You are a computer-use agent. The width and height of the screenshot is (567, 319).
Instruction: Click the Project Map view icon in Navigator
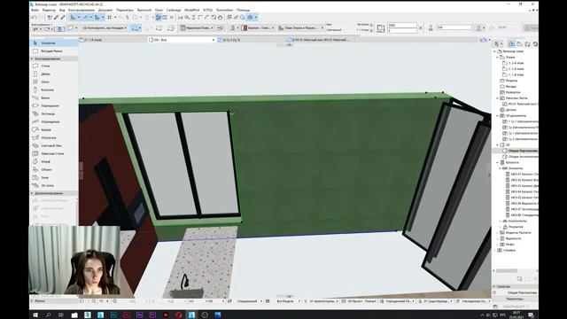511,43
